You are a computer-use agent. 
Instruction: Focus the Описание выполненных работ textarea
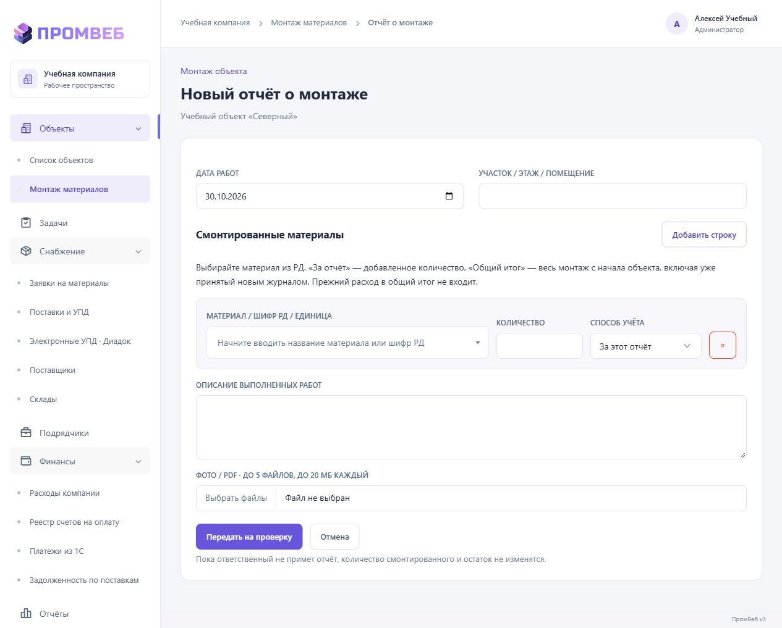click(x=471, y=427)
